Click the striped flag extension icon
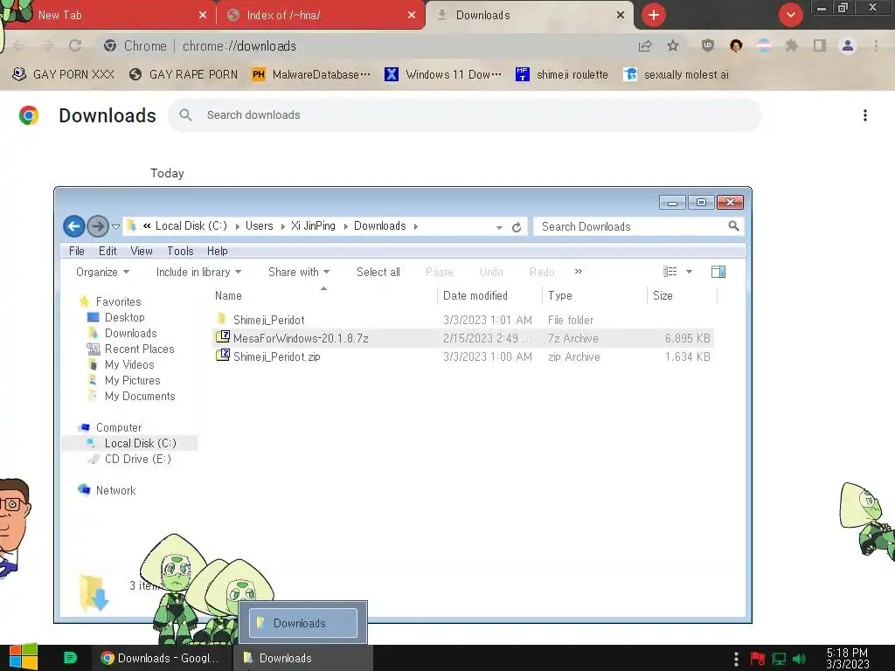895x671 pixels. [x=764, y=45]
